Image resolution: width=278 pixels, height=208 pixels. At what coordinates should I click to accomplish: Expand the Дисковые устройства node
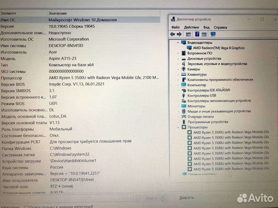tap(178, 59)
